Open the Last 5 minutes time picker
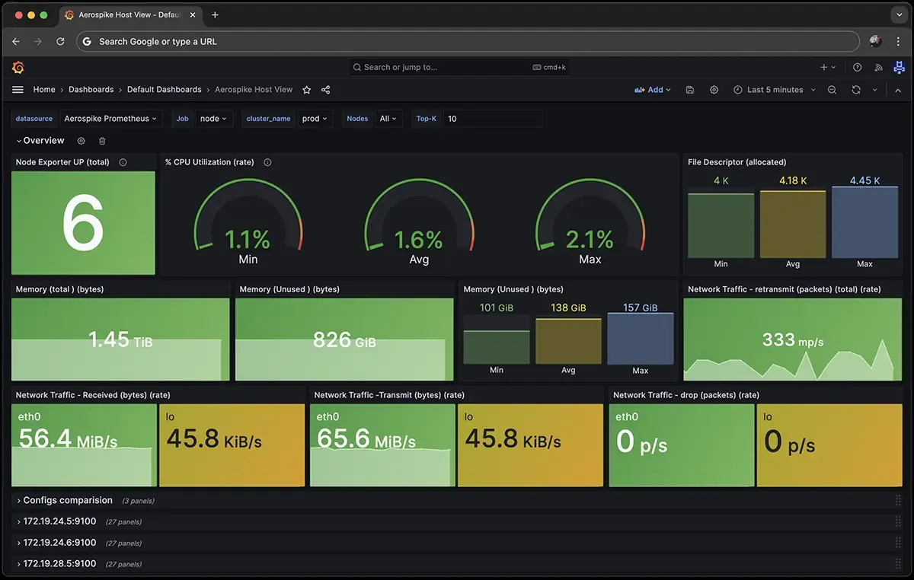Screen dimensions: 914x580 (774, 90)
